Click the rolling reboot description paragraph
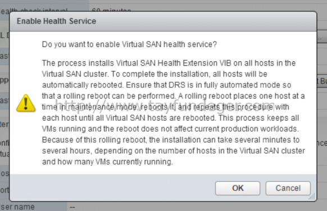 point(174,112)
